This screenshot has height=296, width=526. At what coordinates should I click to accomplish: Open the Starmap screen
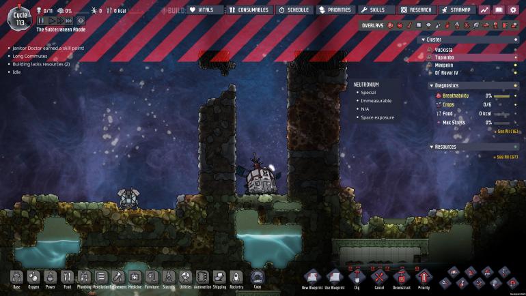[456, 10]
